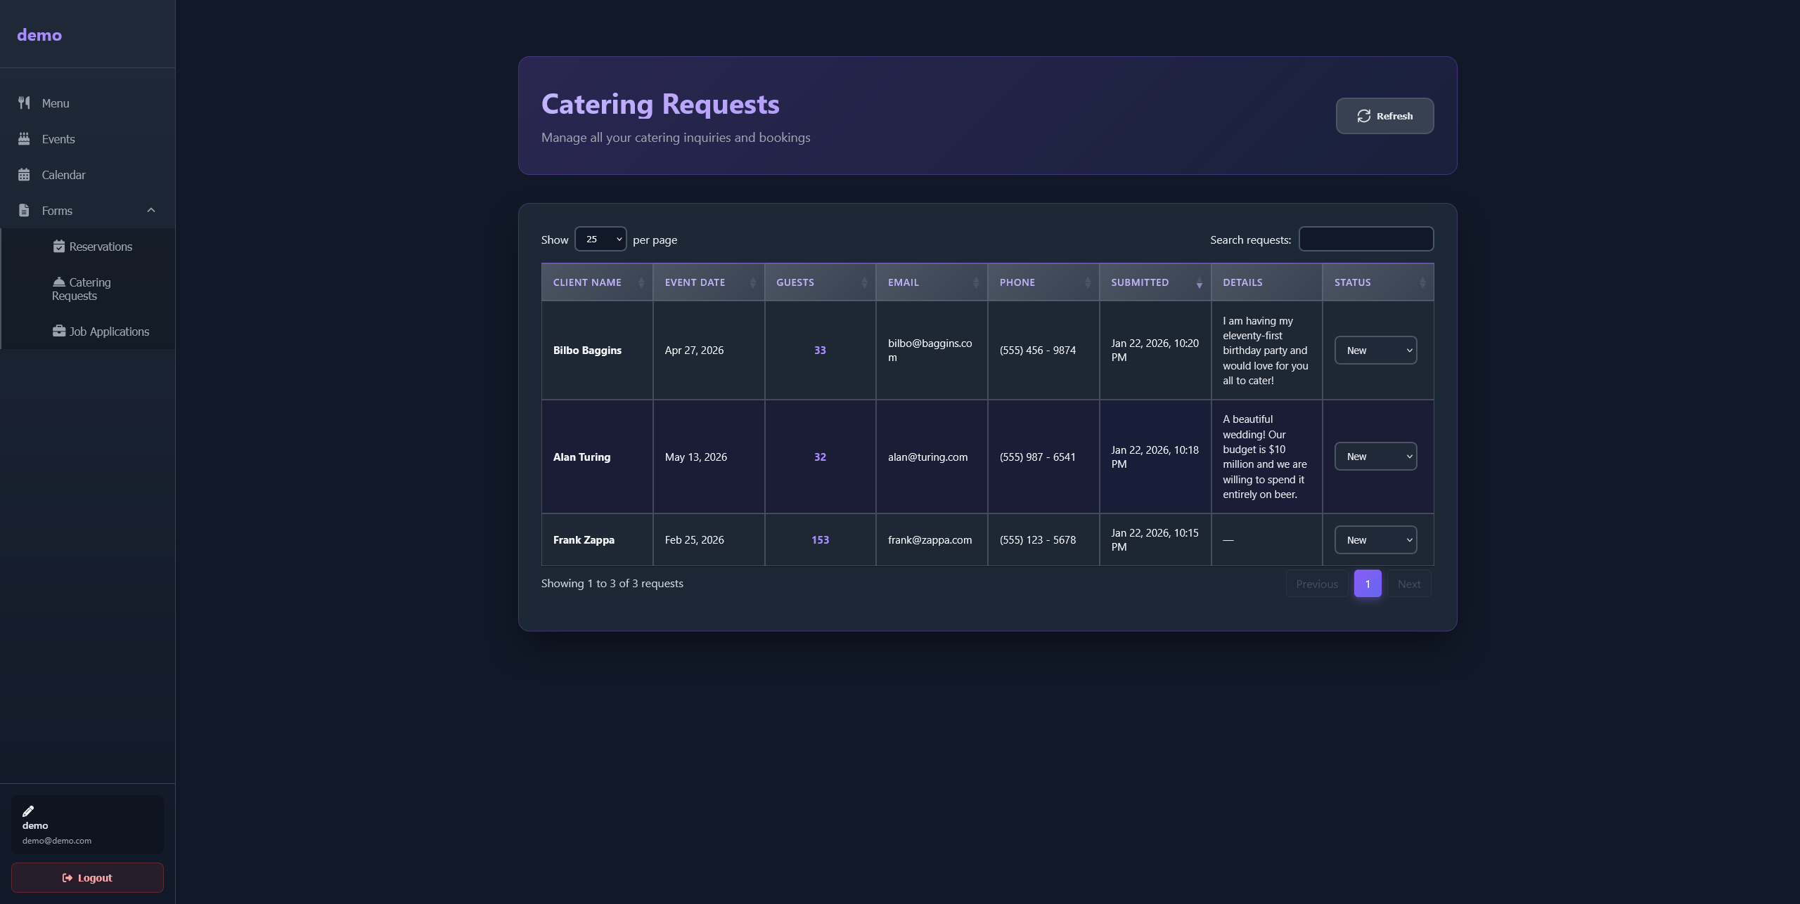Select the Menu sidebar icon
Viewport: 1800px width, 904px height.
[24, 103]
